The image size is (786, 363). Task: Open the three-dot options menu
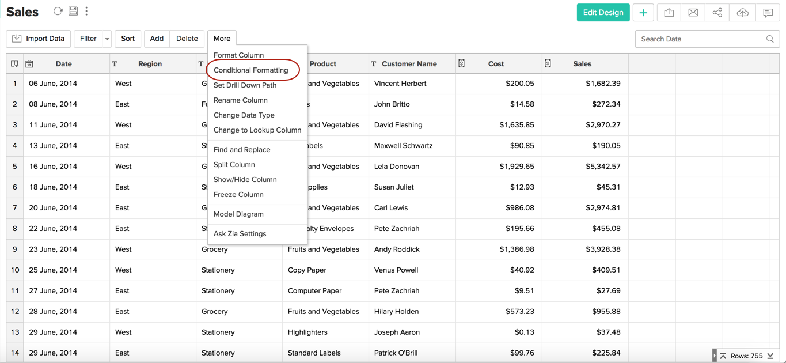pyautogui.click(x=87, y=12)
